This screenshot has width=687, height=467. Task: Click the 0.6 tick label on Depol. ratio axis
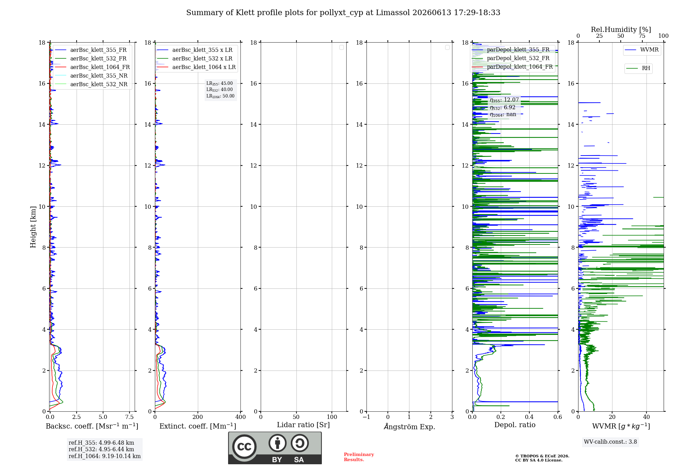558,417
